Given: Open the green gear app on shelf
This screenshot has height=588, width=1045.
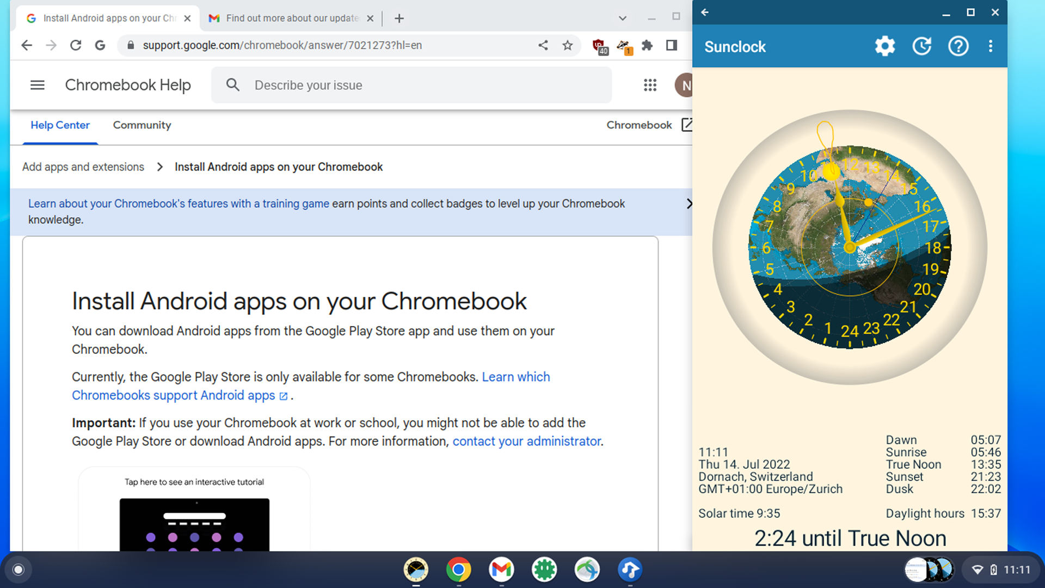Looking at the screenshot, I should click(544, 569).
